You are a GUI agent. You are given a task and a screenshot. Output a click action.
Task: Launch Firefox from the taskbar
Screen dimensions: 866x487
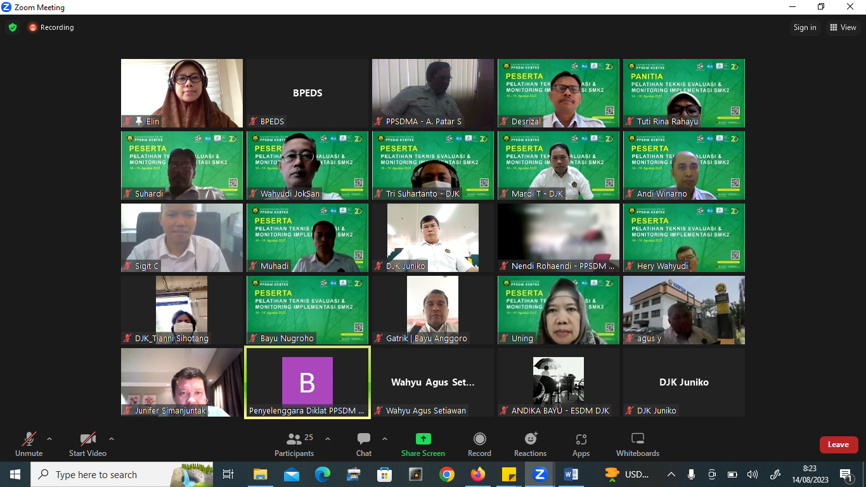(478, 474)
